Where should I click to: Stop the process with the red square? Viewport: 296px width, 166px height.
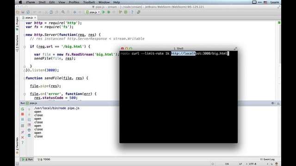pyautogui.click(x=23, y=114)
